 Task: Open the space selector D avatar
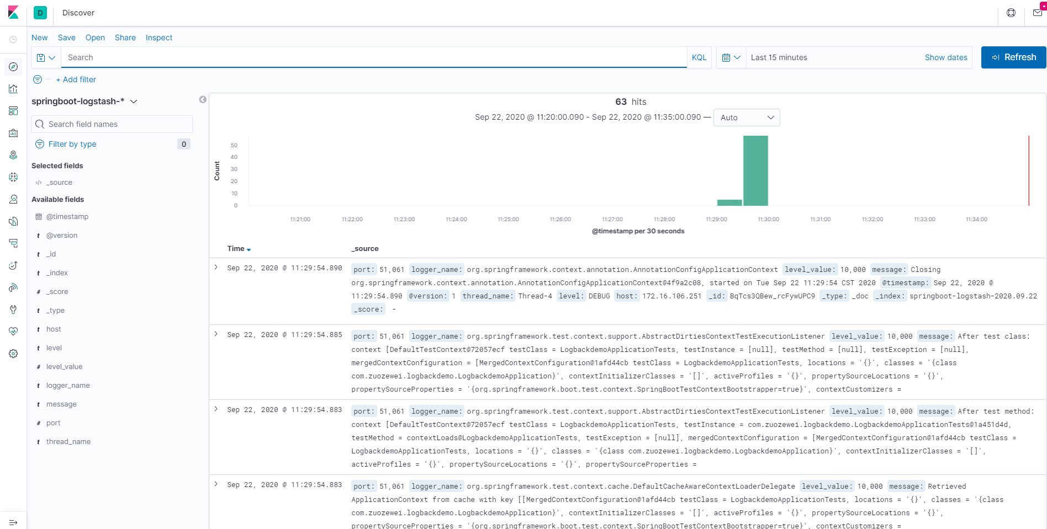pyautogui.click(x=40, y=13)
